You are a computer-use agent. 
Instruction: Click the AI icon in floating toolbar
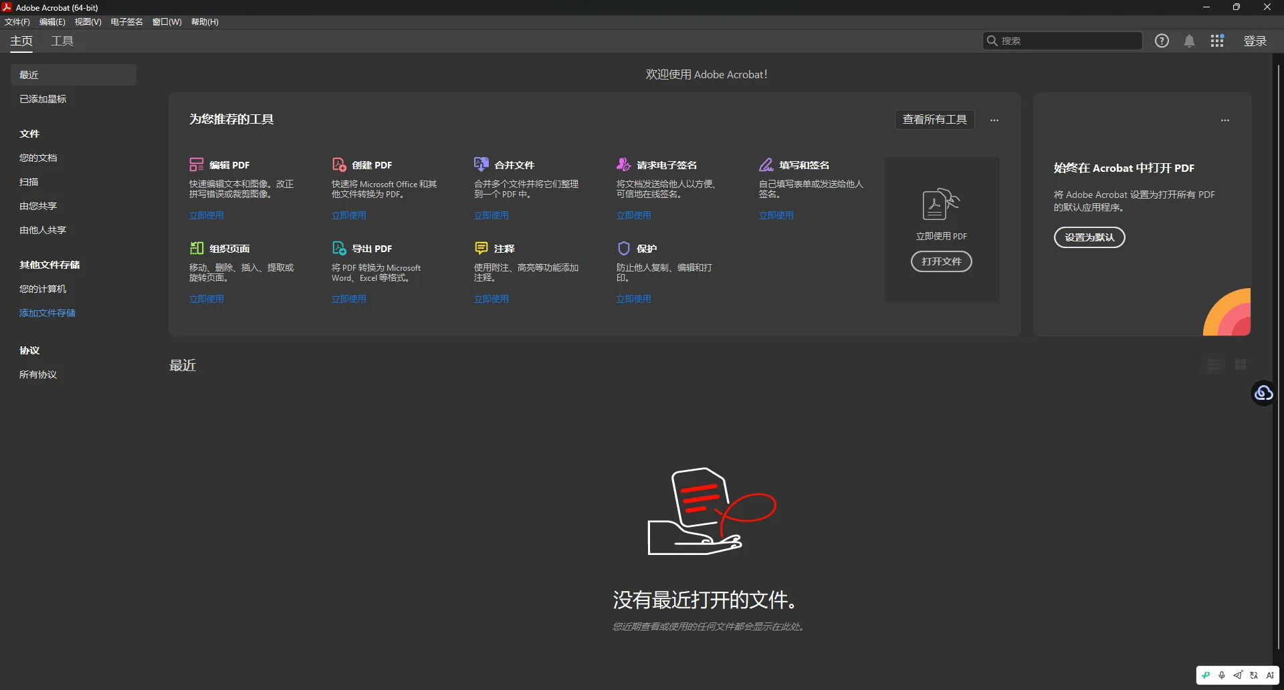point(1270,675)
